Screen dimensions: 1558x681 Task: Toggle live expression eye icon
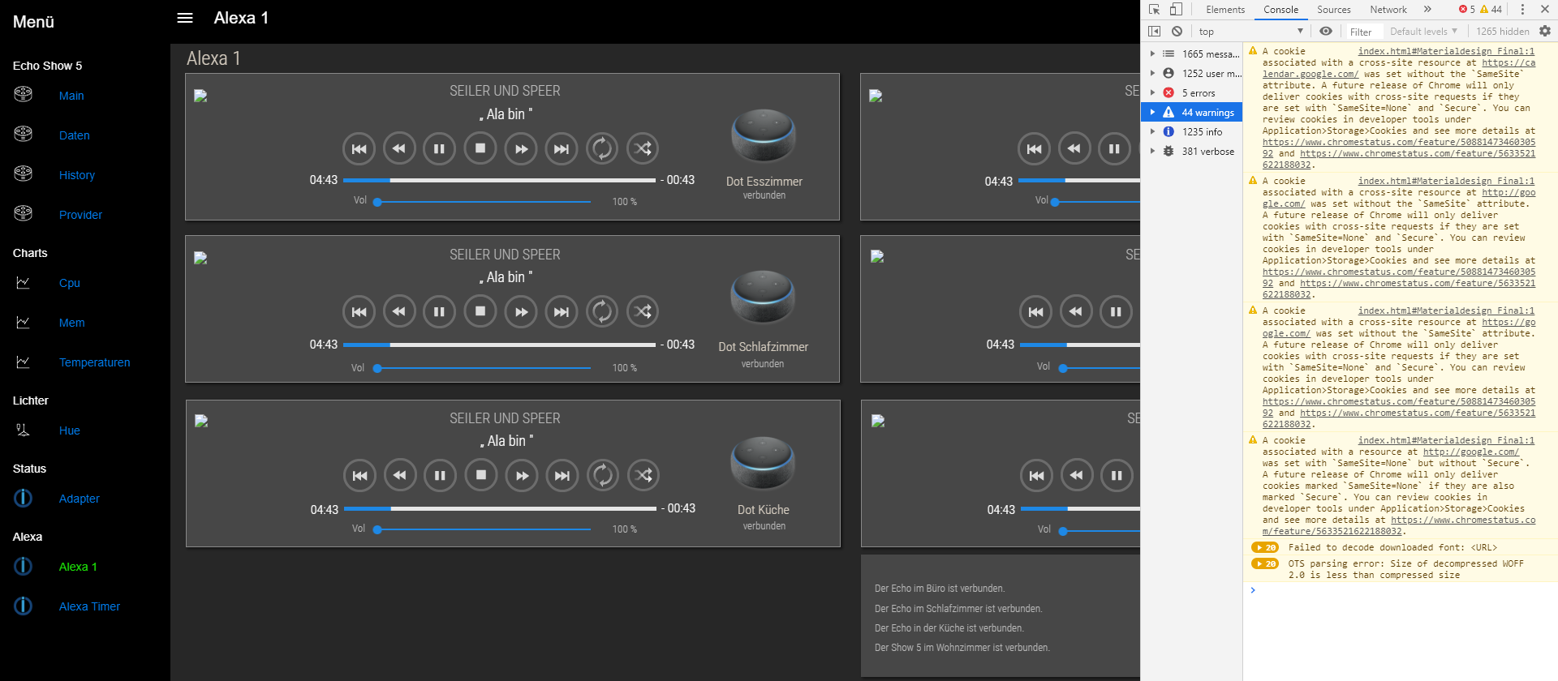click(x=1325, y=31)
